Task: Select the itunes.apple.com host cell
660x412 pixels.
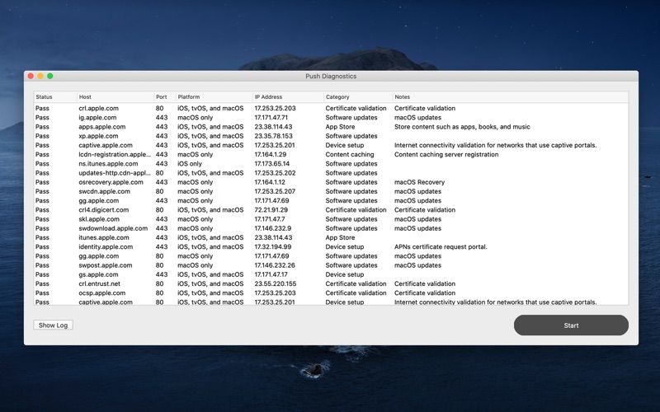Action: (x=104, y=237)
